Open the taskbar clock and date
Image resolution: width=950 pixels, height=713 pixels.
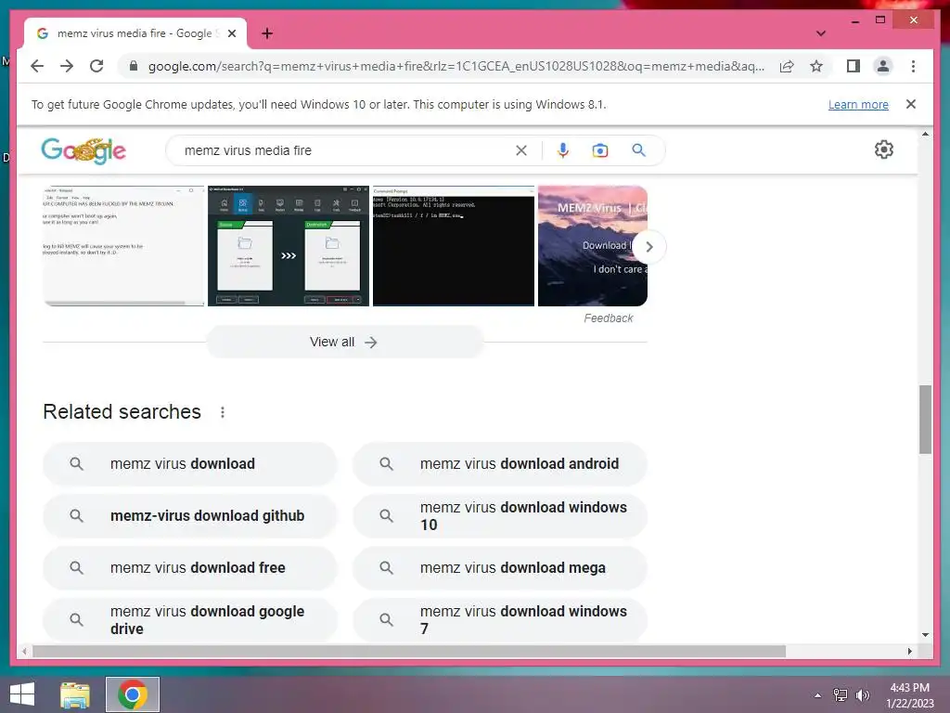click(x=909, y=695)
